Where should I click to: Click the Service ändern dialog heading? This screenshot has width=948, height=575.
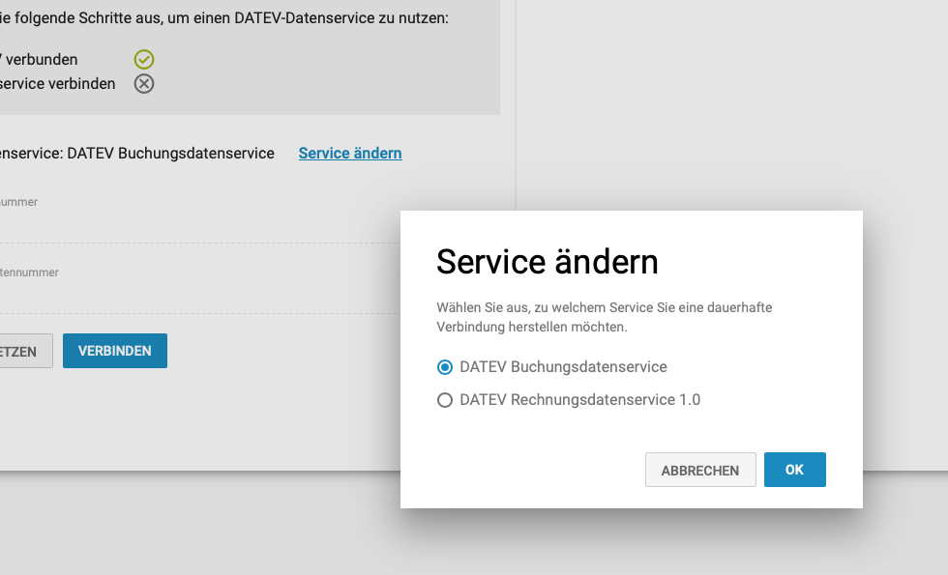click(548, 262)
